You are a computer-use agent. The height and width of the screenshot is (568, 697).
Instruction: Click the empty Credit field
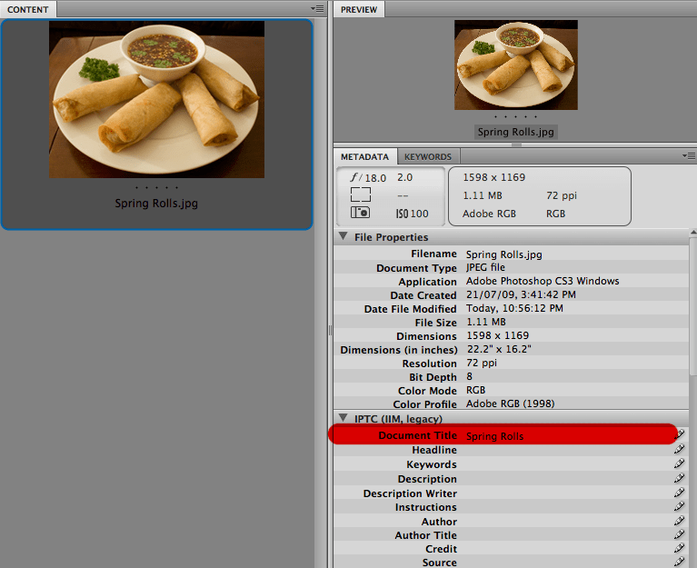(567, 548)
